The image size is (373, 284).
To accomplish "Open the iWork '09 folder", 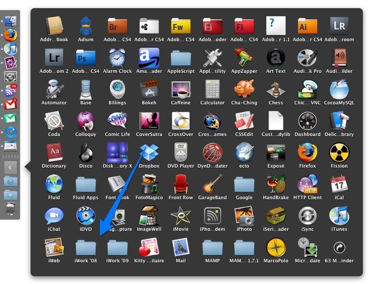I will (118, 248).
